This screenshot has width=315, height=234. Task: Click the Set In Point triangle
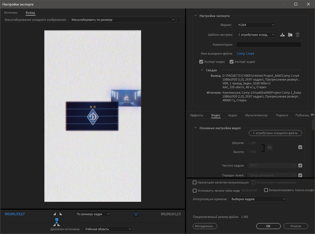54,214
